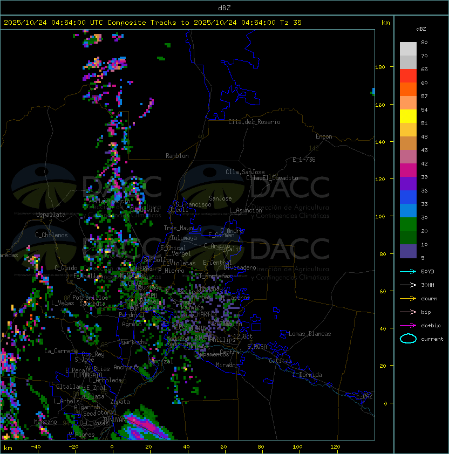
Task: Click the 'Tres_Mayo' place label
Action: click(178, 228)
